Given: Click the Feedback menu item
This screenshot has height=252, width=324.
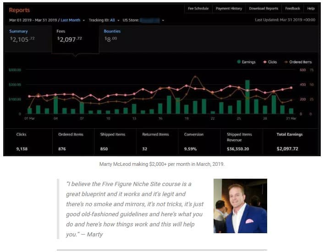Looking at the screenshot, I should point(292,8).
